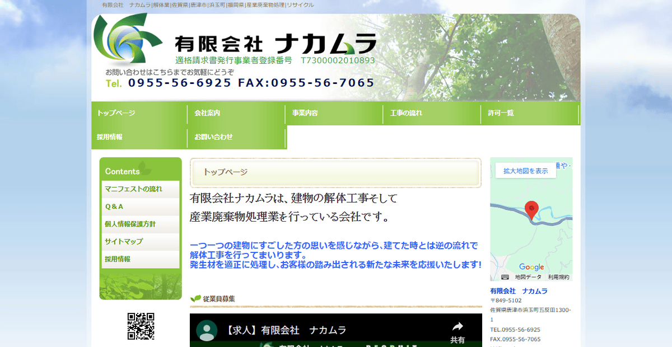Click the ナカムラ leaf logo at top

124,40
